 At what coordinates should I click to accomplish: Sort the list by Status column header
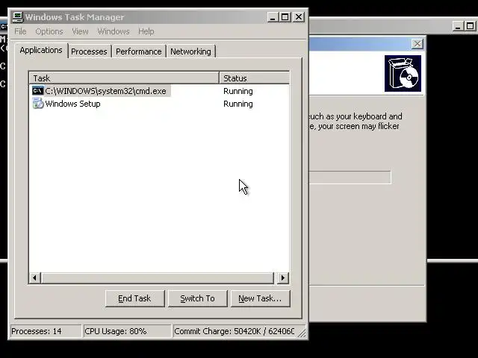click(254, 78)
